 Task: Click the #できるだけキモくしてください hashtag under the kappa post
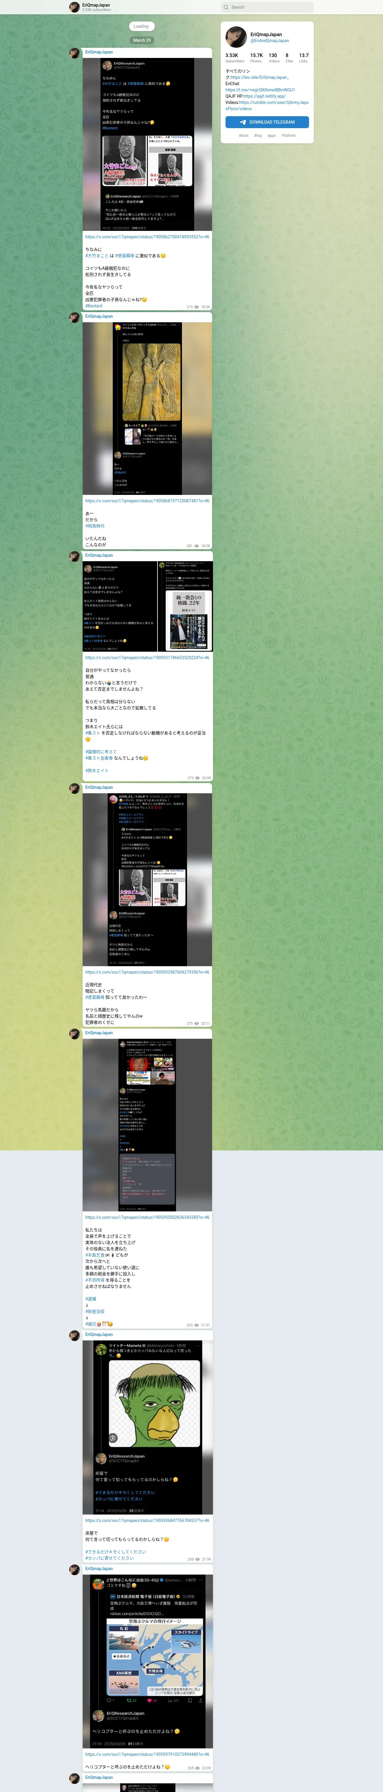[x=116, y=1552]
